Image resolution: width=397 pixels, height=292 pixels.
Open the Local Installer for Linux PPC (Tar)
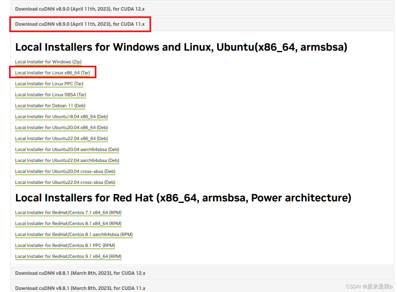point(49,84)
